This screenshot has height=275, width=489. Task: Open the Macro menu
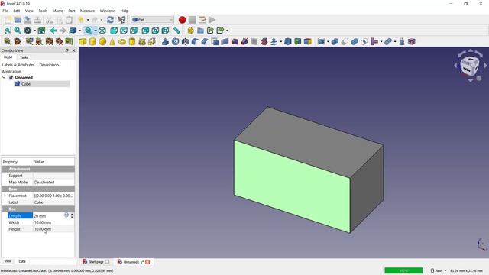[x=58, y=11]
